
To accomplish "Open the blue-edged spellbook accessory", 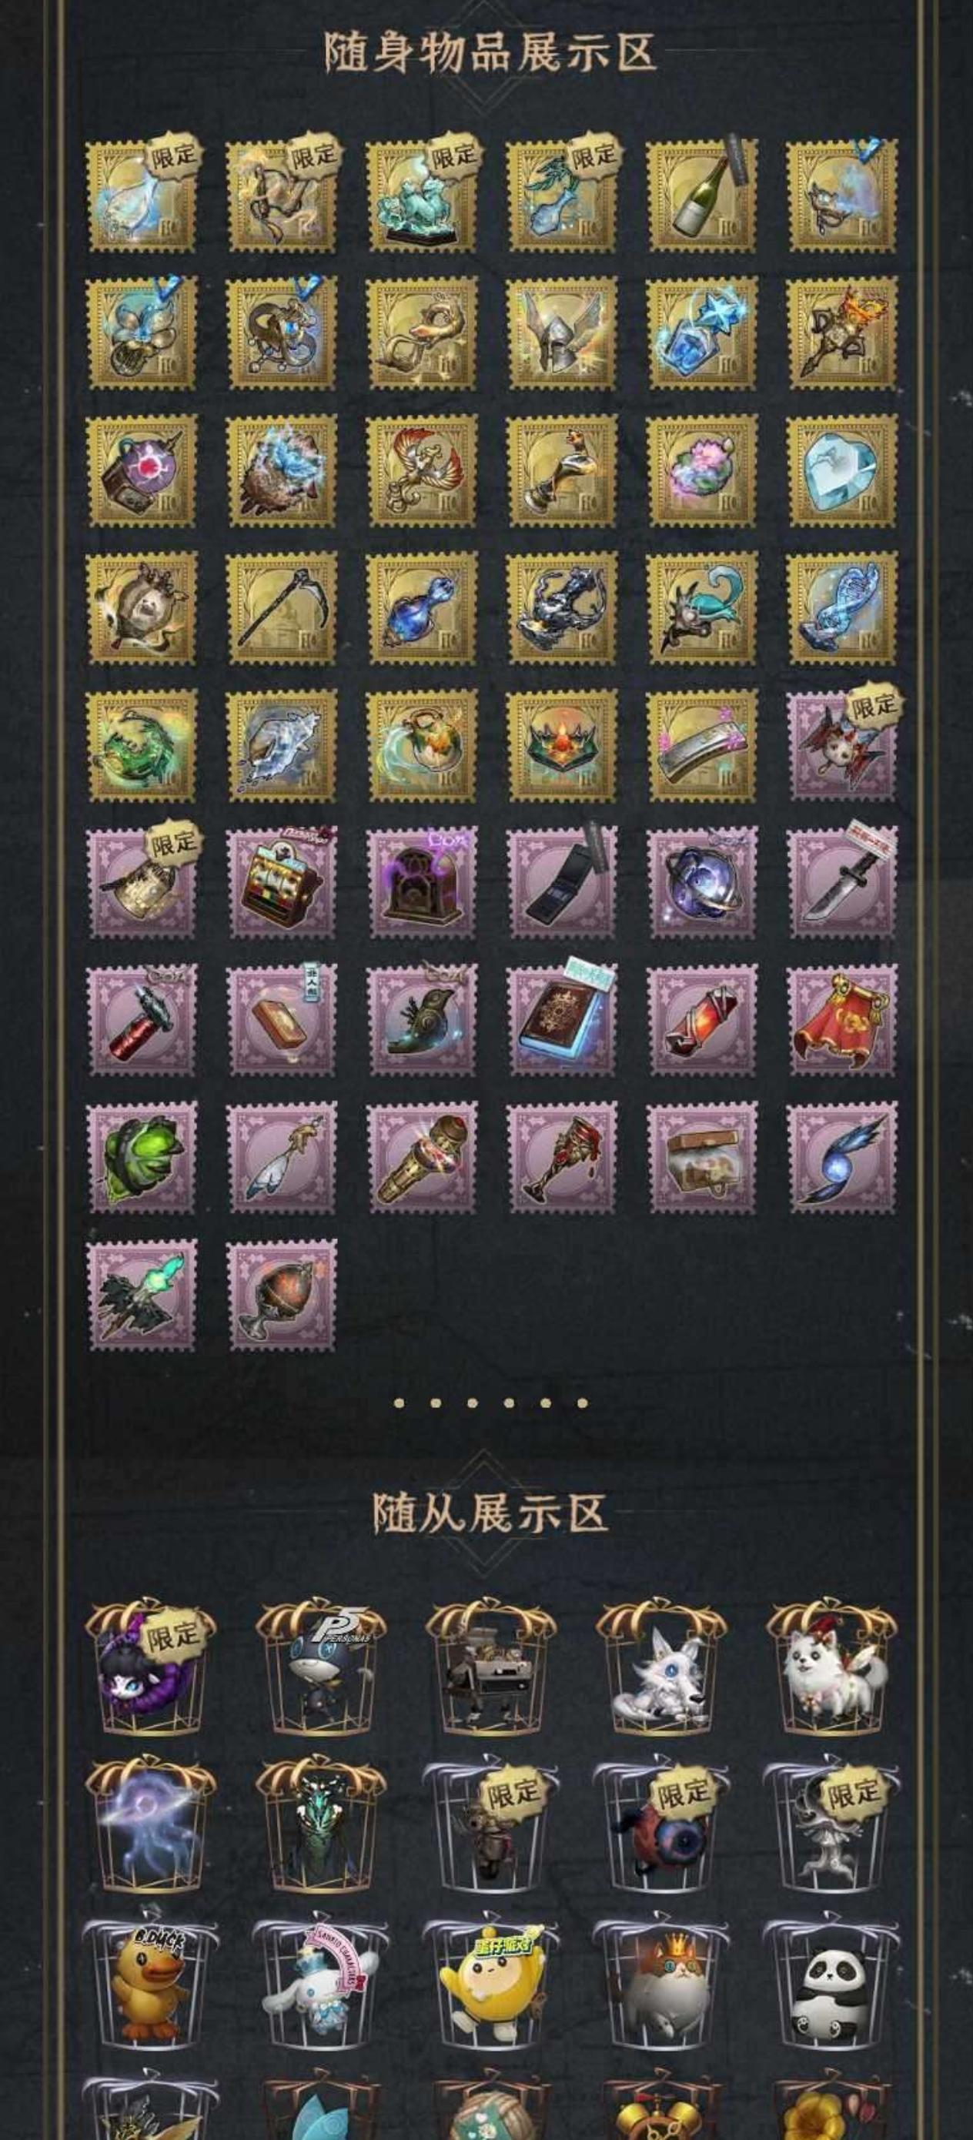I will click(x=563, y=1021).
